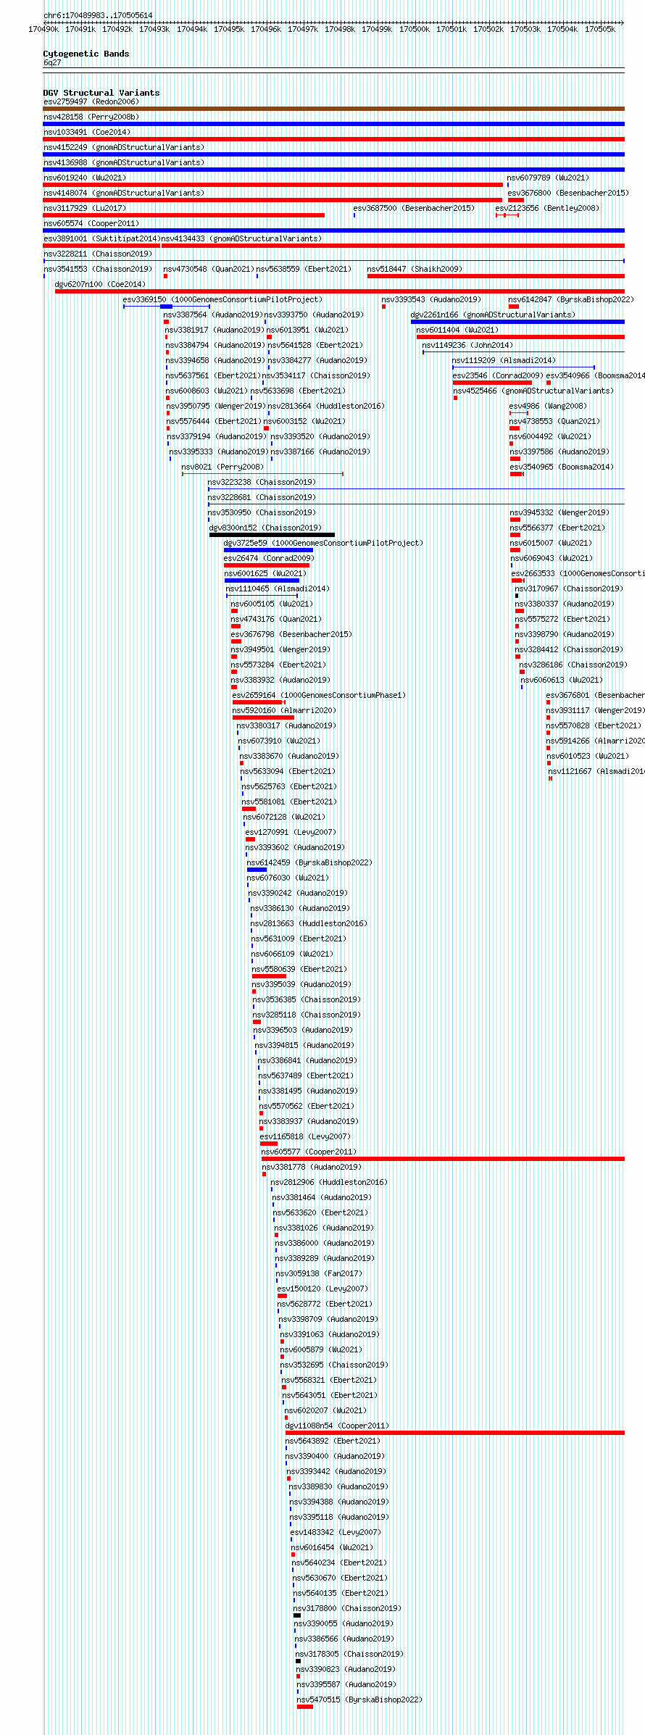The height and width of the screenshot is (1735, 645).
Task: Click the 170500k ruler tick label
Action: pyautogui.click(x=415, y=29)
